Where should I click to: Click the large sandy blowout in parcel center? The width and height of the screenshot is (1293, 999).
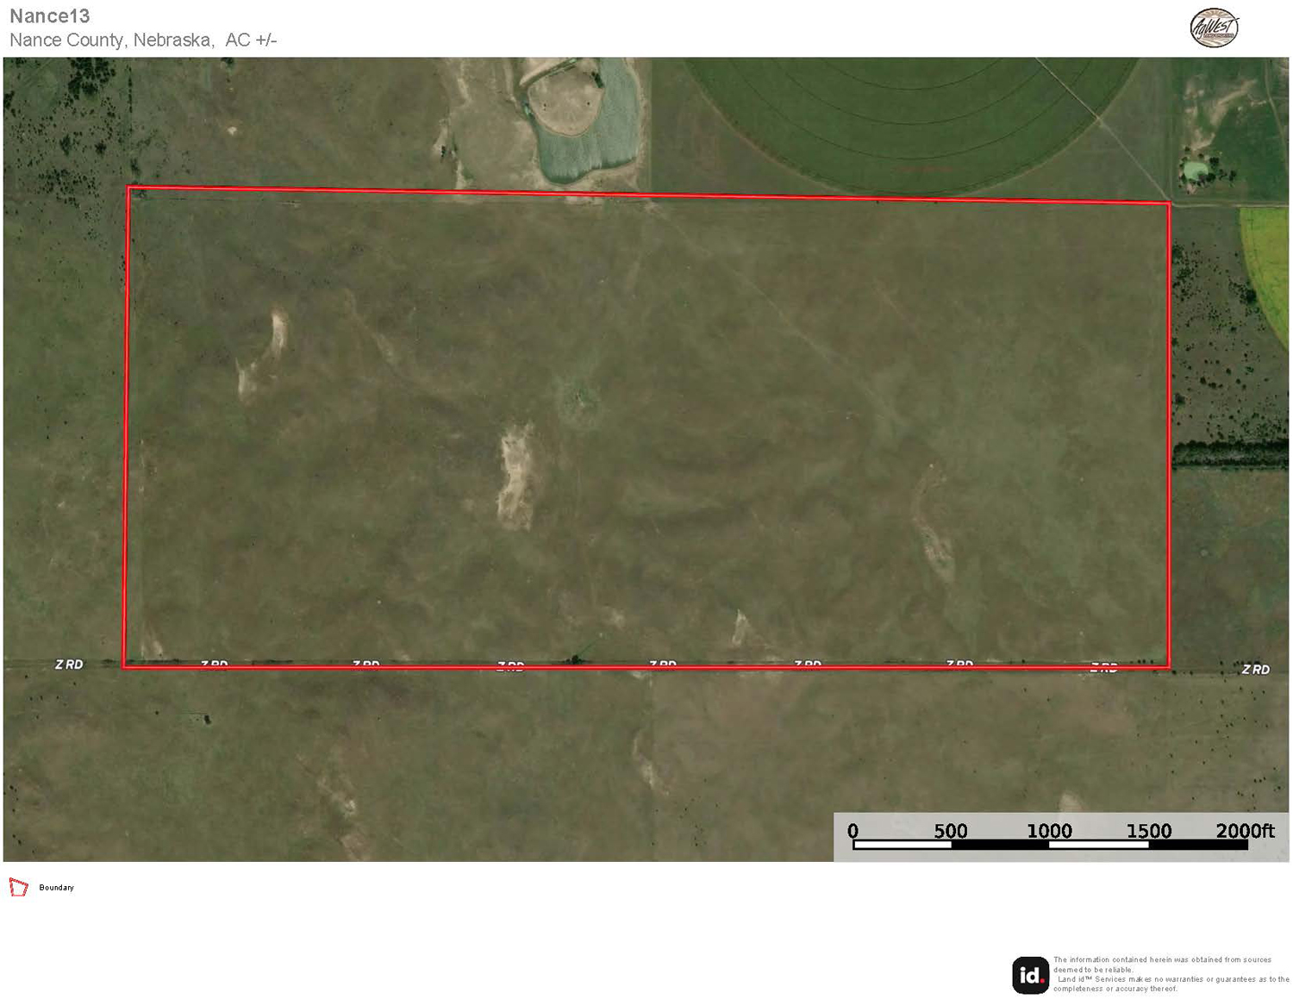[516, 475]
